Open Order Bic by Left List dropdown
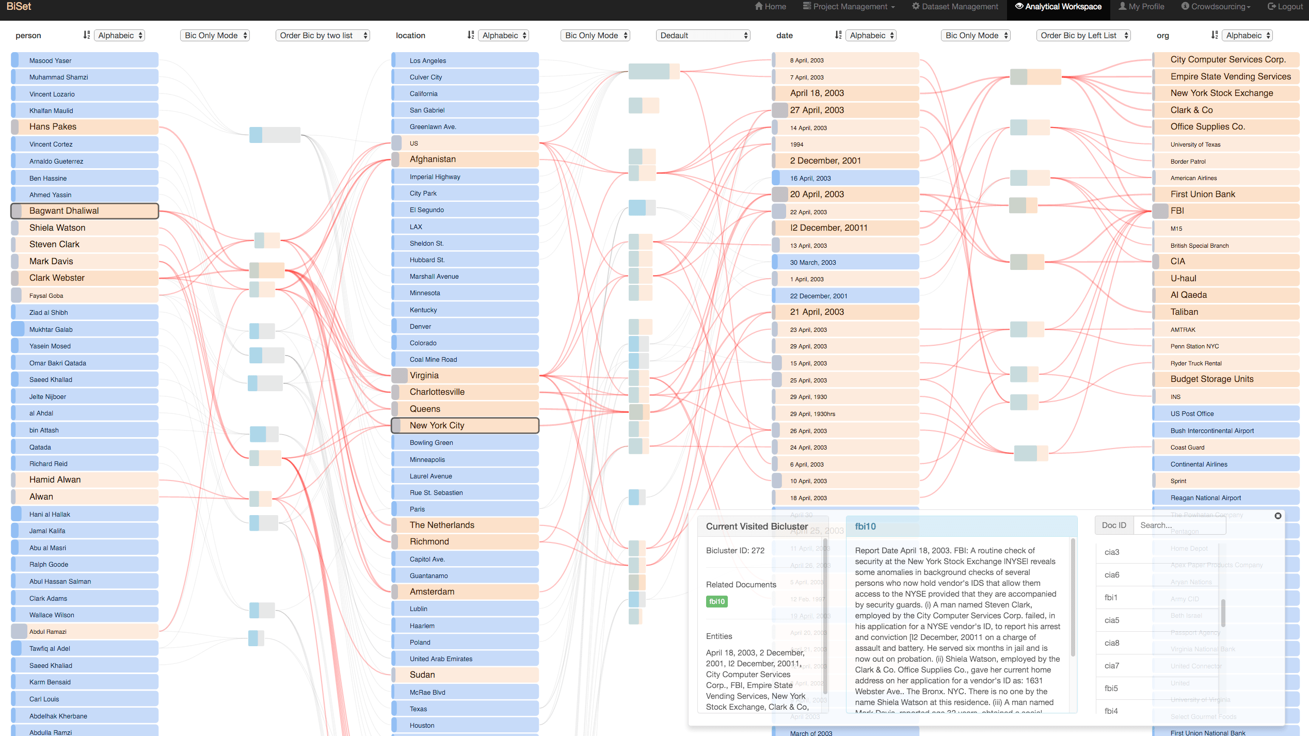Image resolution: width=1309 pixels, height=736 pixels. click(1083, 35)
